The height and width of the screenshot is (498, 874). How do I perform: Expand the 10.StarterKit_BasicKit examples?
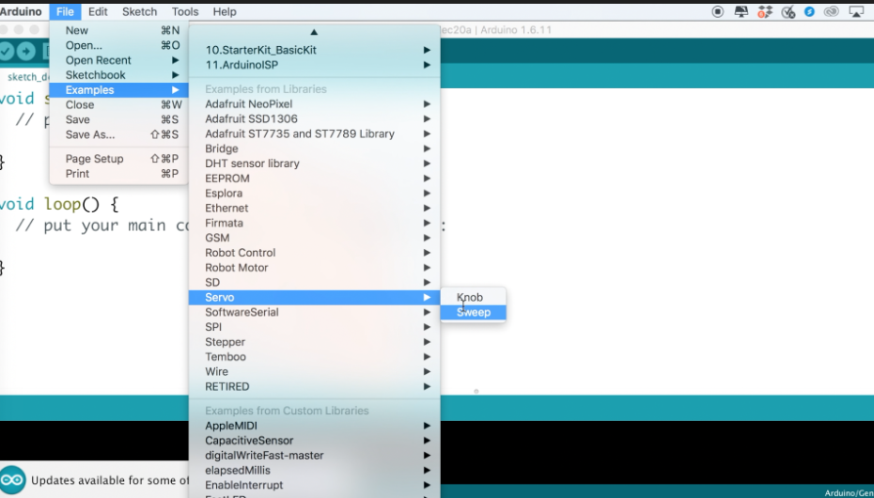pos(315,50)
